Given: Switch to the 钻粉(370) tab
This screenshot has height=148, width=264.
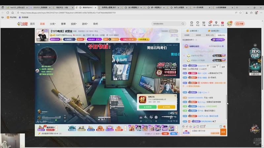Looking at the screenshot, I should click(221, 35).
